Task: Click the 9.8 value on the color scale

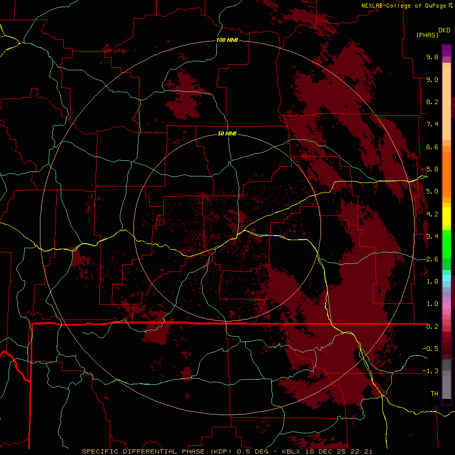Action: click(x=432, y=57)
